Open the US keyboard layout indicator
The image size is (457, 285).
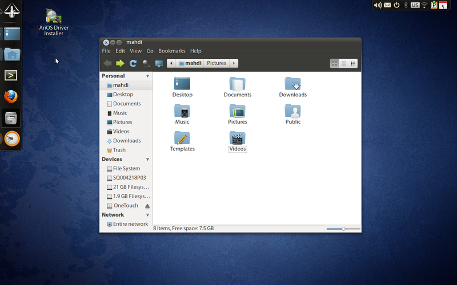[415, 5]
